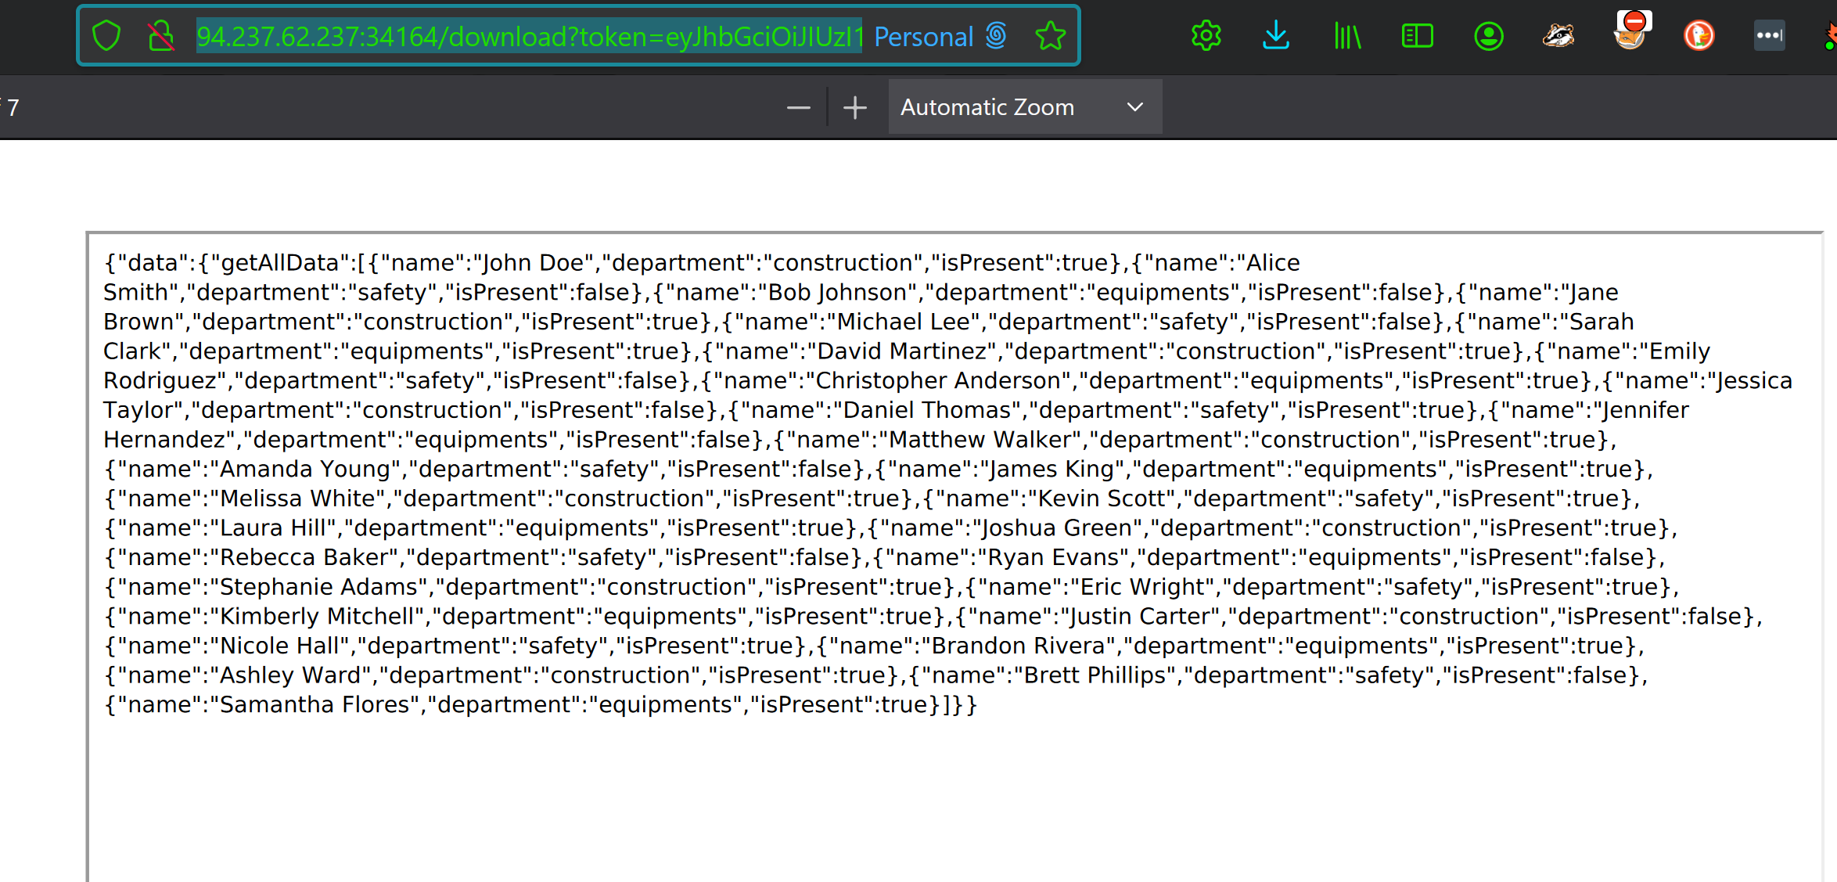Image resolution: width=1837 pixels, height=882 pixels.
Task: Open the green settings gear icon
Action: pyautogui.click(x=1206, y=36)
